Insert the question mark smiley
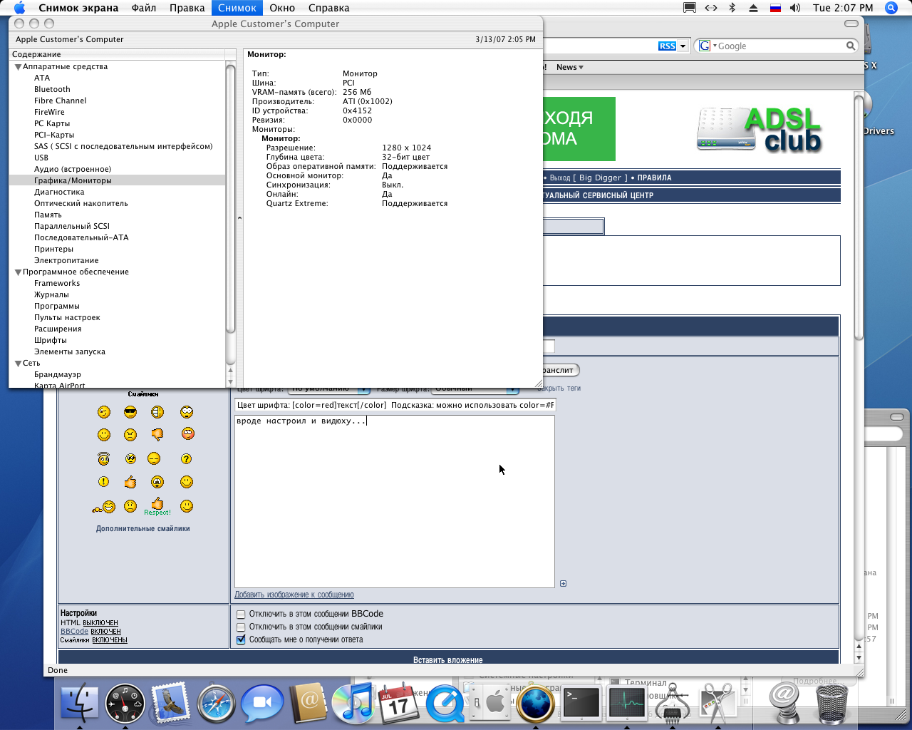This screenshot has height=730, width=912. [187, 459]
